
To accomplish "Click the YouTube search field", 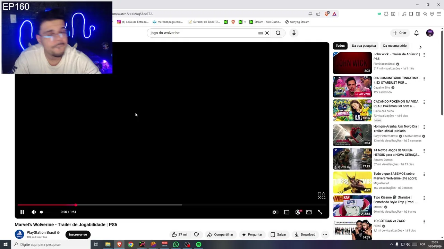I will tap(203, 33).
